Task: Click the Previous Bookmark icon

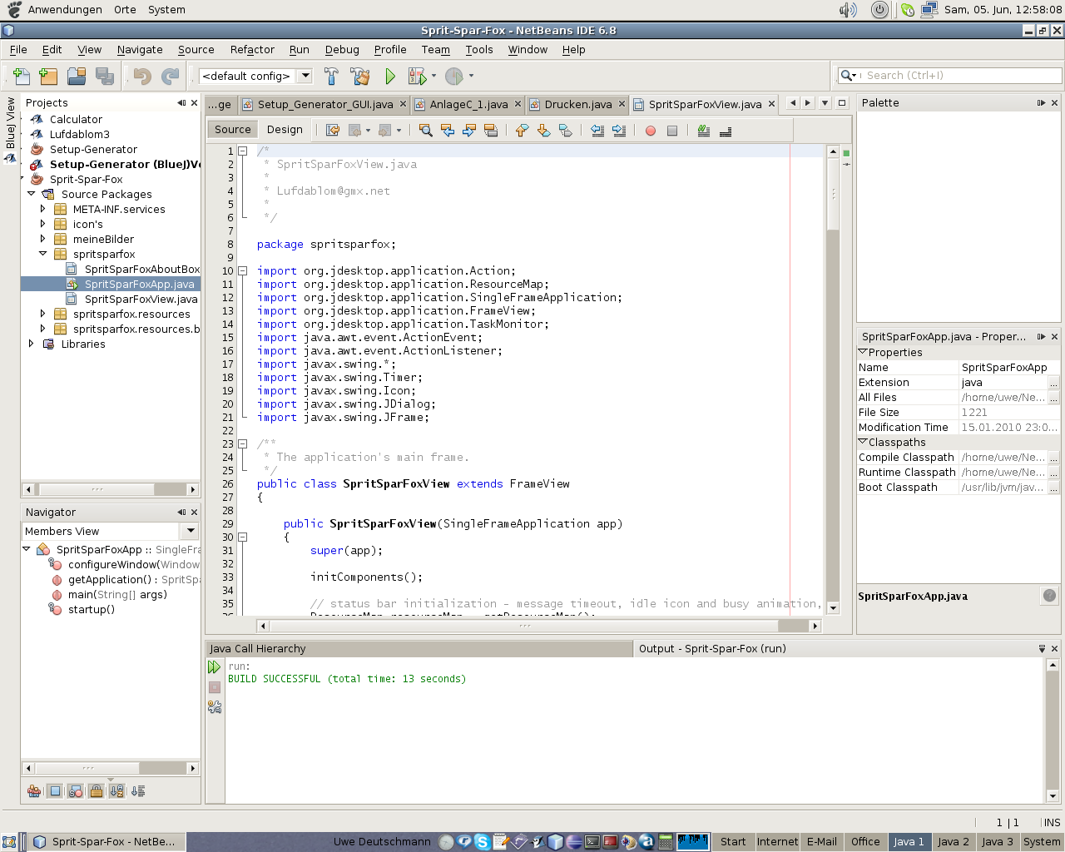Action: coord(522,130)
